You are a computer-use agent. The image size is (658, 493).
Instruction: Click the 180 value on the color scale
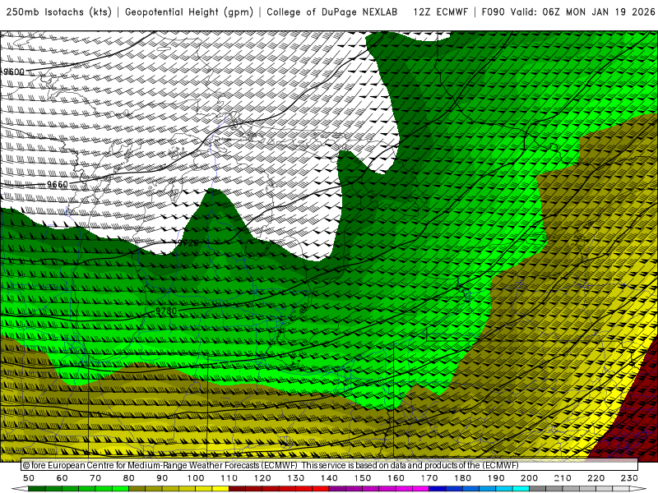coord(462,478)
